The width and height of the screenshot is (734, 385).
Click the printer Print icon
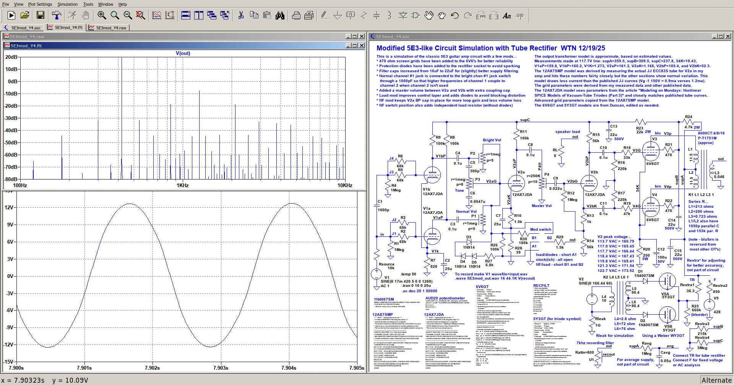[x=296, y=15]
